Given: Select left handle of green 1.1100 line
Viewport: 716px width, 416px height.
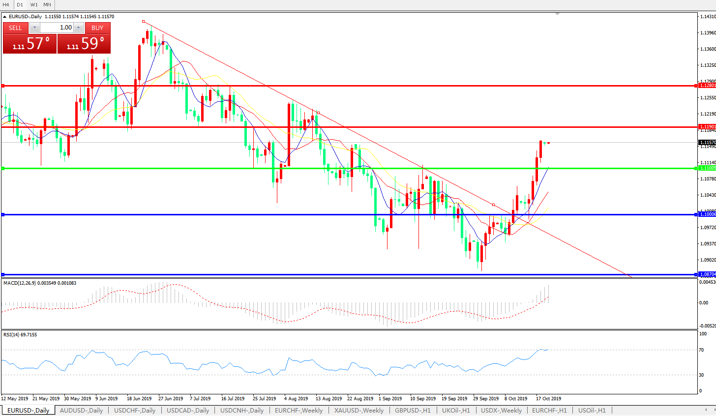Looking at the screenshot, I should pyautogui.click(x=3, y=168).
